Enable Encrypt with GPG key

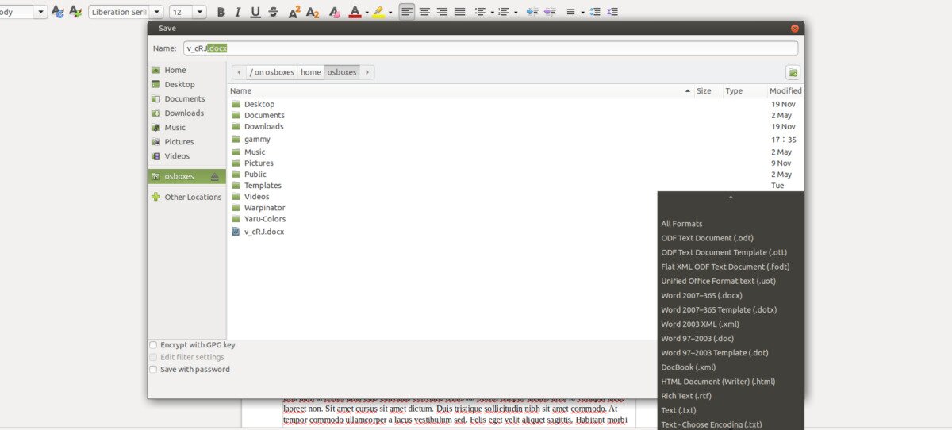tap(153, 345)
